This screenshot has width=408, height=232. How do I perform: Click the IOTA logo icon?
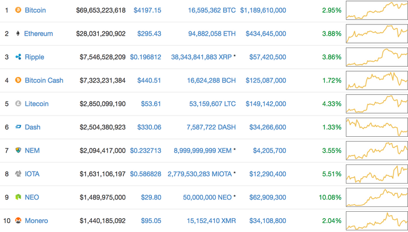[18, 173]
